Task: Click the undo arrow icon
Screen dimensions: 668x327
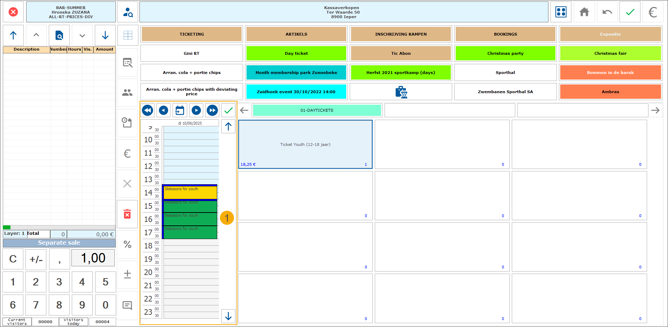Action: tap(607, 12)
